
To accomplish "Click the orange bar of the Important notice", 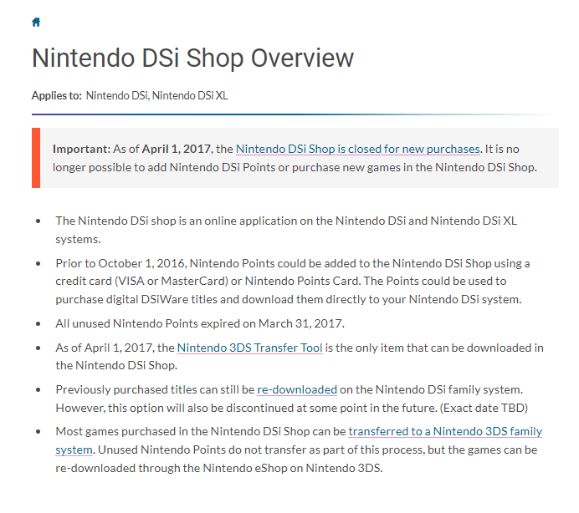I will [x=36, y=158].
